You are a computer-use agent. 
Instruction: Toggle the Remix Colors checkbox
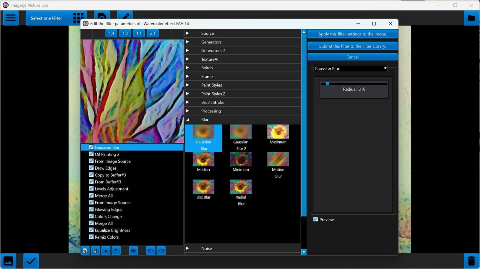[x=91, y=237]
